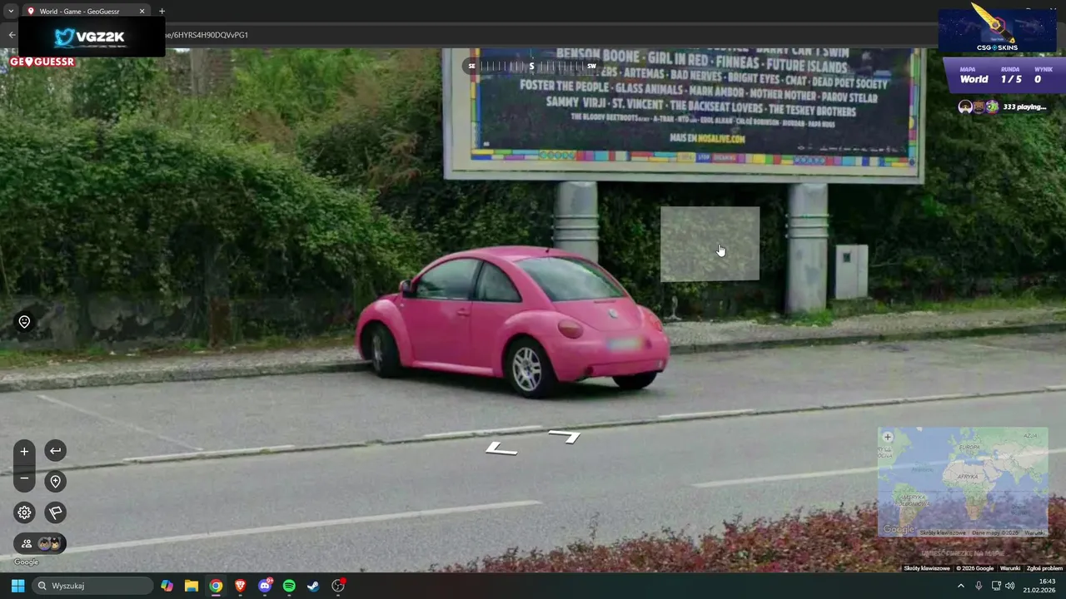Open Brave browser from taskbar
This screenshot has width=1066, height=599.
[240, 586]
